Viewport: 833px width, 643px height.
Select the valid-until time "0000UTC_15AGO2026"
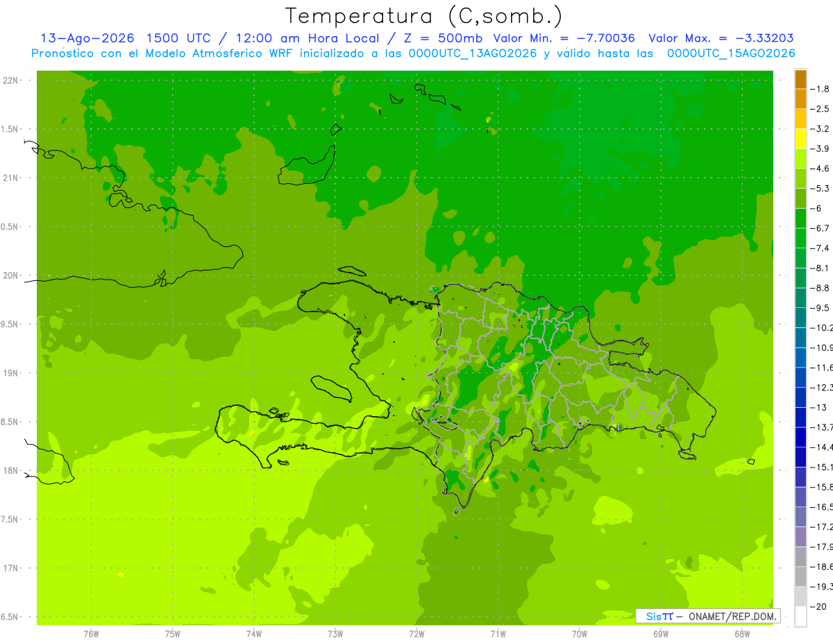point(731,53)
